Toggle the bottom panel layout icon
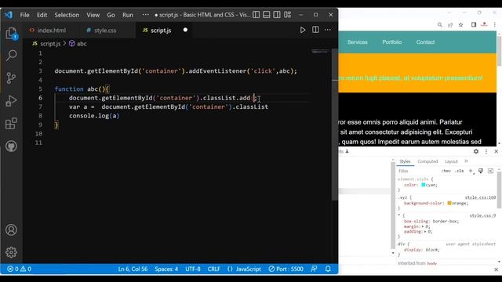502x282 pixels. pos(267,15)
